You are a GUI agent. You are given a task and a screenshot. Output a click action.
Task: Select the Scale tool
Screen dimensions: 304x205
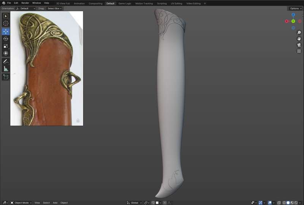pos(6,46)
